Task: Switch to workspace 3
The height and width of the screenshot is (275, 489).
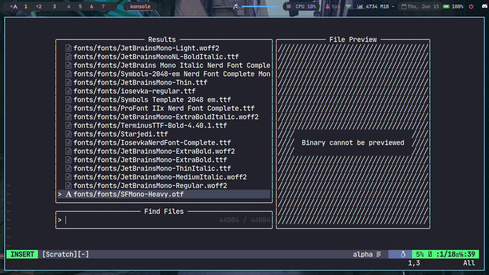Action: click(x=54, y=6)
